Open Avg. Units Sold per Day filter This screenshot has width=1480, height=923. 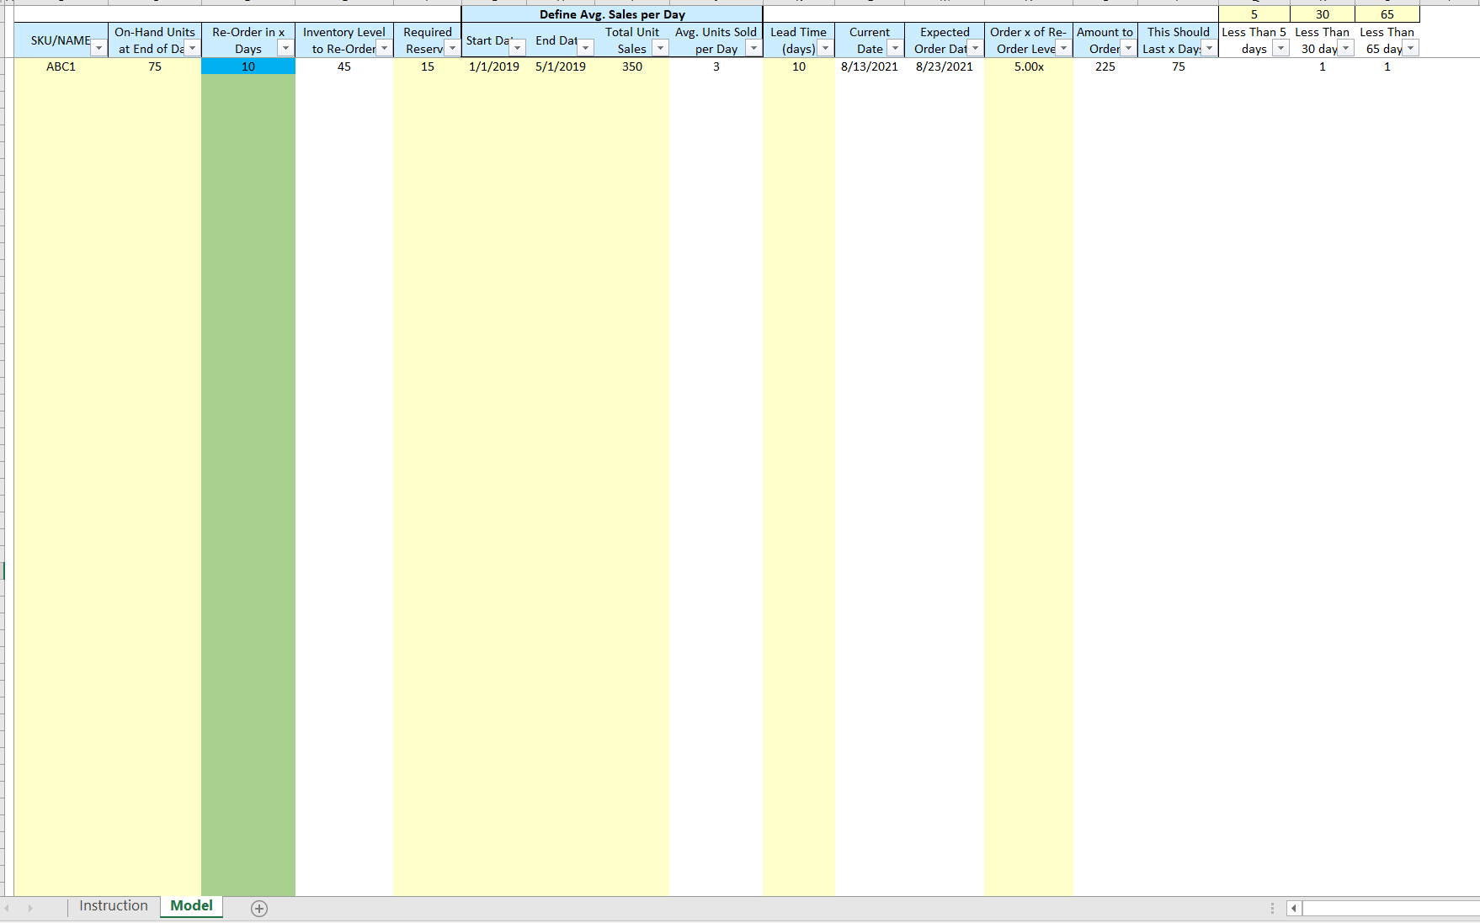(x=753, y=49)
